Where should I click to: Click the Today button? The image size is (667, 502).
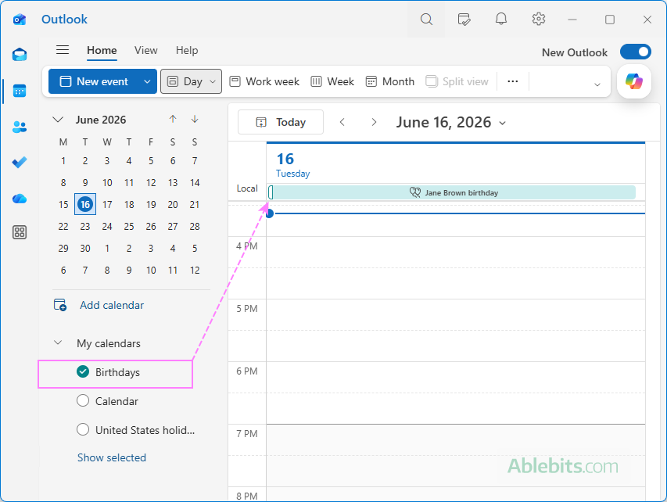tap(280, 122)
